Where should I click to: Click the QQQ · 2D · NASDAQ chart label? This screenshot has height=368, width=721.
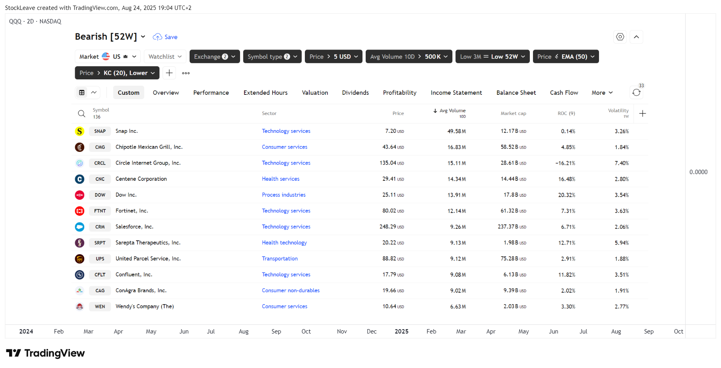coord(35,21)
